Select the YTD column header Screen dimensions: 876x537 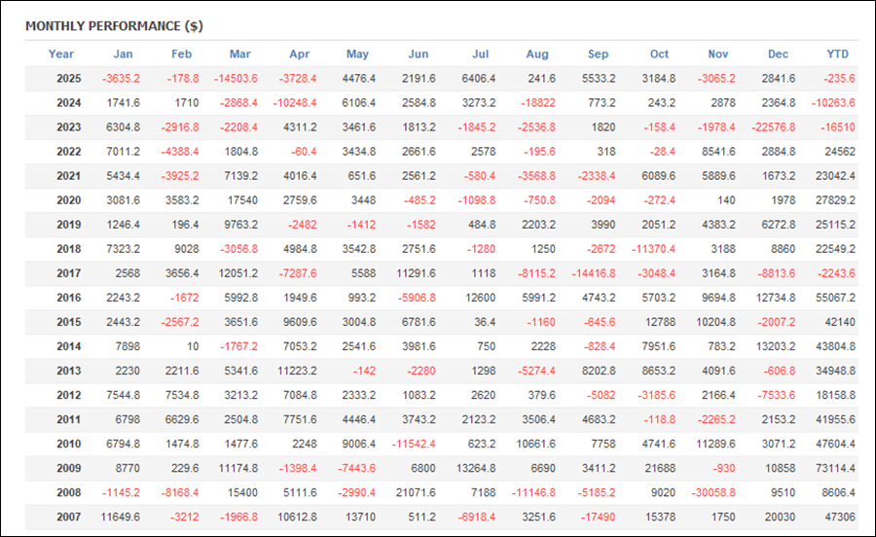click(x=836, y=54)
